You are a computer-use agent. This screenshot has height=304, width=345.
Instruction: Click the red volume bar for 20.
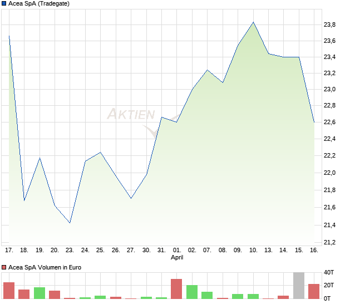point(55,295)
